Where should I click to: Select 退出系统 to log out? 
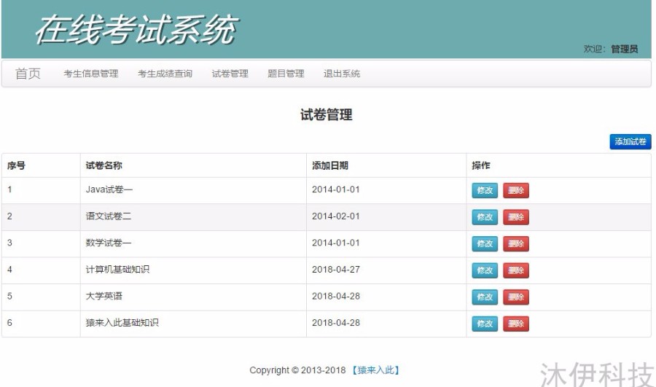click(x=341, y=74)
